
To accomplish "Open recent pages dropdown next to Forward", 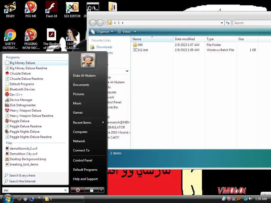I will (105, 23).
